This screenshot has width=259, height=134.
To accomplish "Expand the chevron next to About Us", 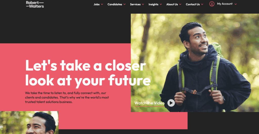I will tap(180, 5).
